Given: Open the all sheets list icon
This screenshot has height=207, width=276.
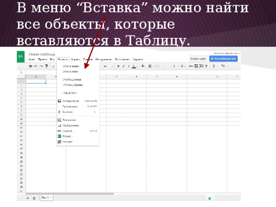Looking at the screenshot, I should pos(34,198).
